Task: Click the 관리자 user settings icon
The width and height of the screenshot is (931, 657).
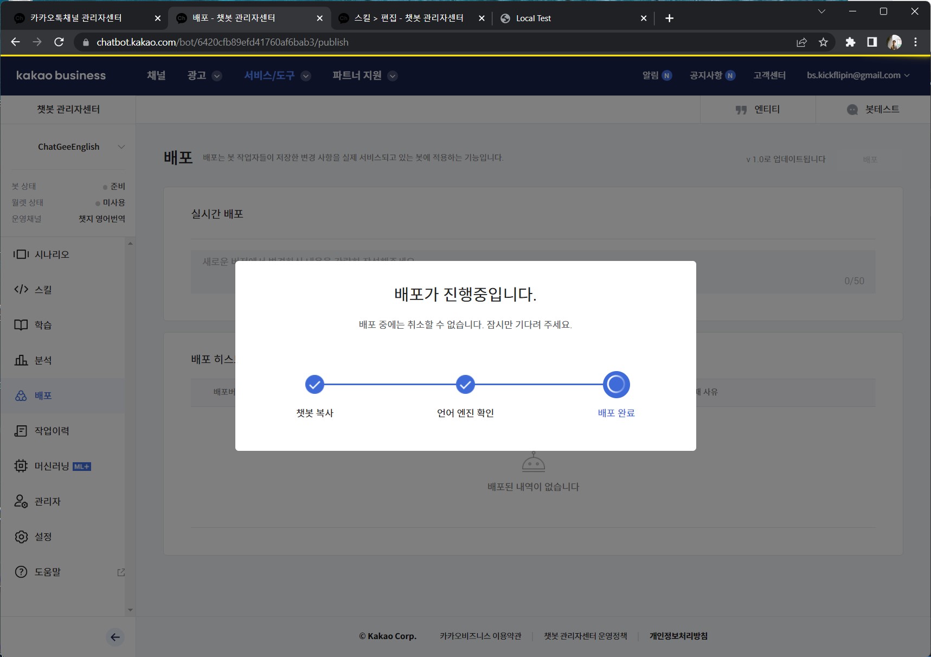Action: coord(21,501)
